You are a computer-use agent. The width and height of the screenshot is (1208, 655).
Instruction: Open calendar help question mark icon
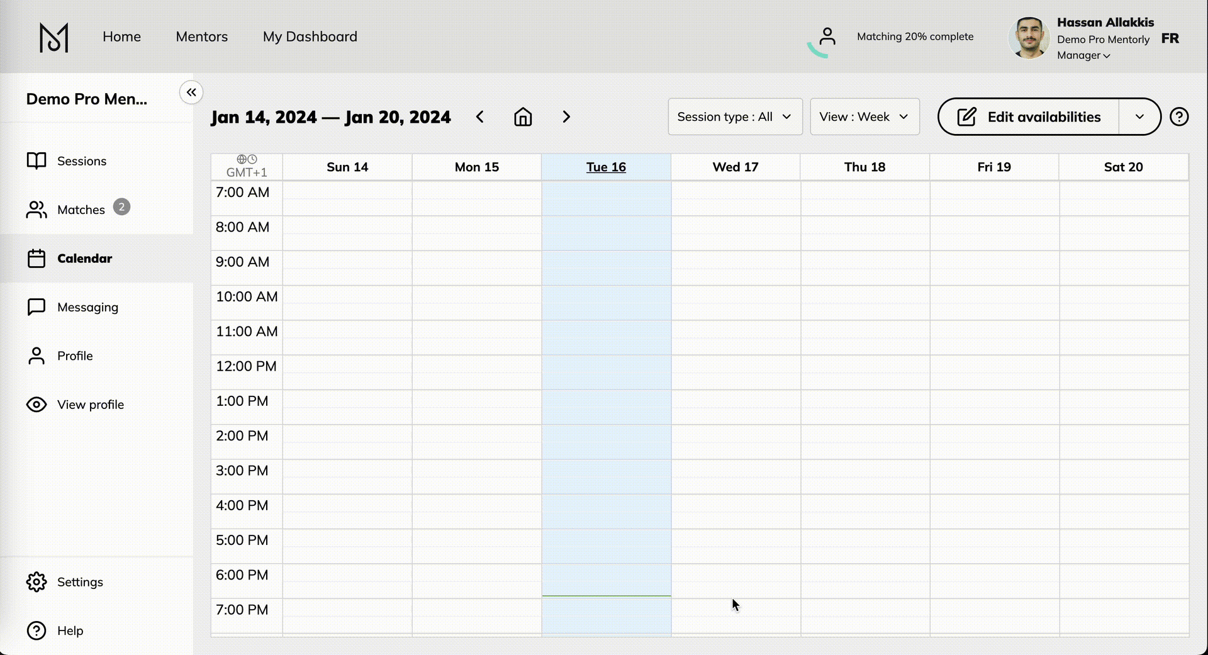pyautogui.click(x=1178, y=117)
